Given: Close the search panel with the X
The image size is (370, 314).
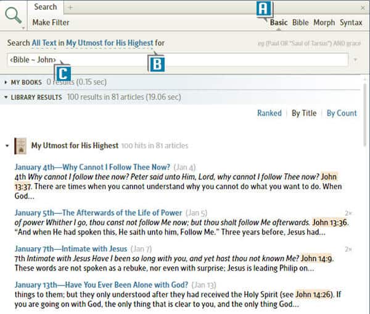Looking at the screenshot, I should 363,8.
